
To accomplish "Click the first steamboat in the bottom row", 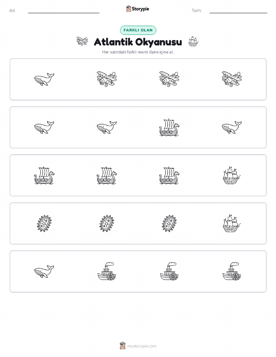I will point(107,271).
